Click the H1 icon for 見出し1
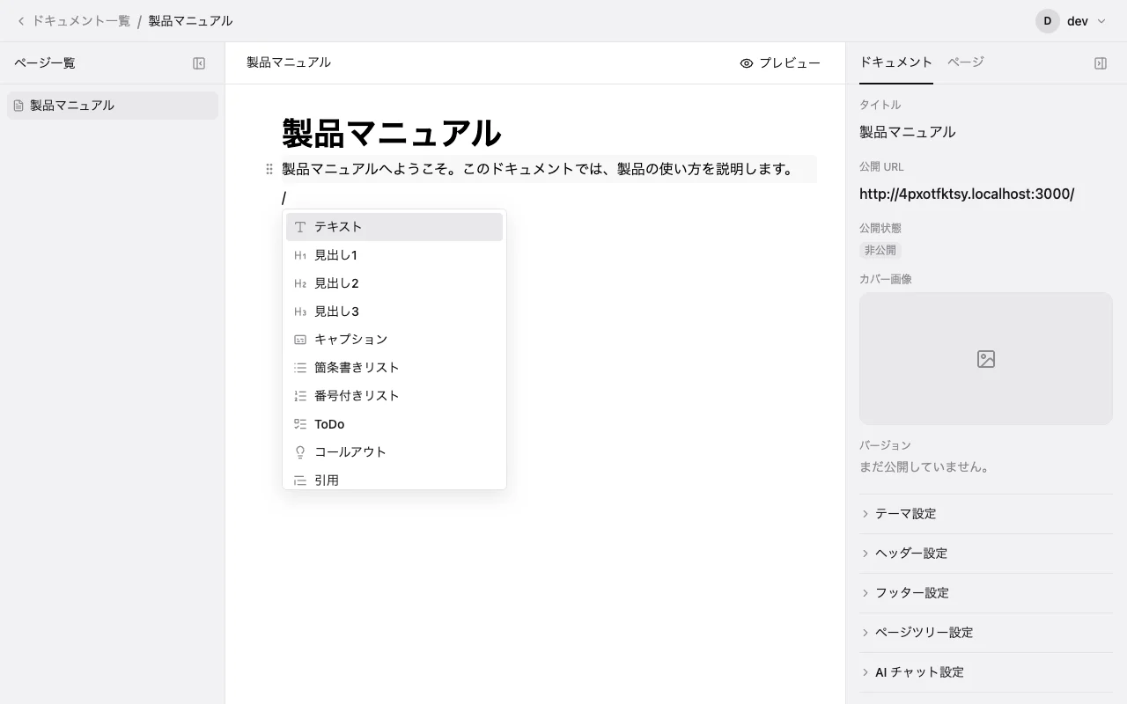The width and height of the screenshot is (1127, 704). click(x=300, y=255)
